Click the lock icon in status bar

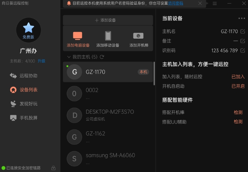tap(53, 168)
